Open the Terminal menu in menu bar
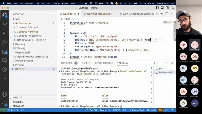The image size is (202, 114). pyautogui.click(x=56, y=3)
